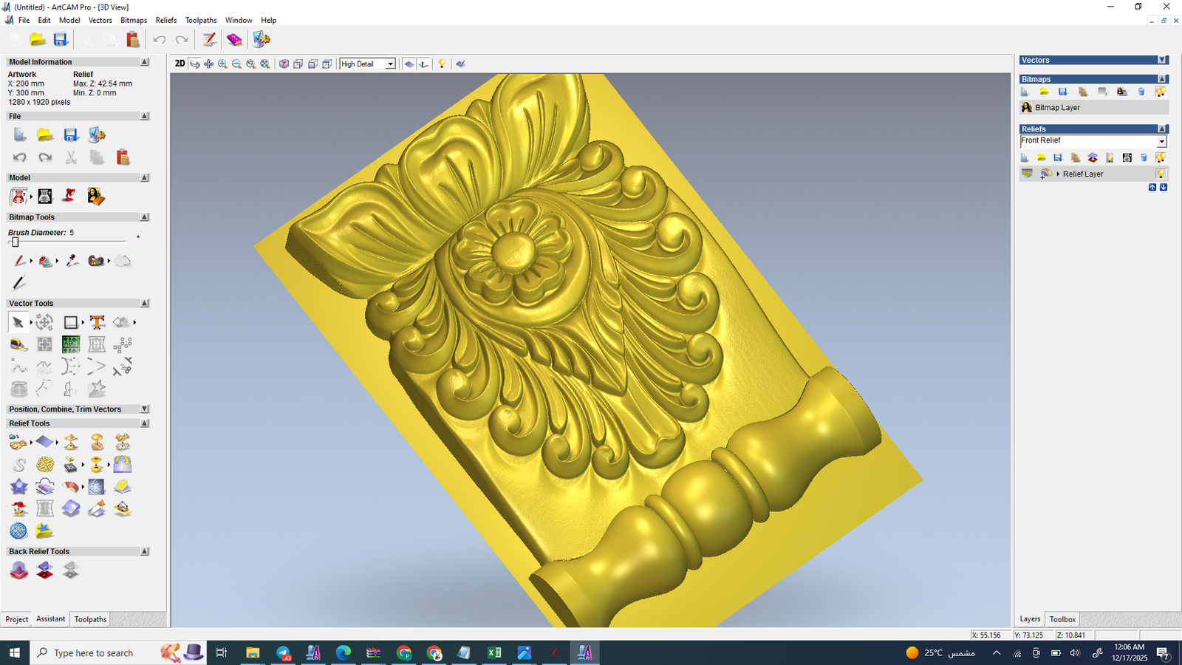The height and width of the screenshot is (665, 1182).
Task: Open the High Detail dropdown
Action: (390, 64)
